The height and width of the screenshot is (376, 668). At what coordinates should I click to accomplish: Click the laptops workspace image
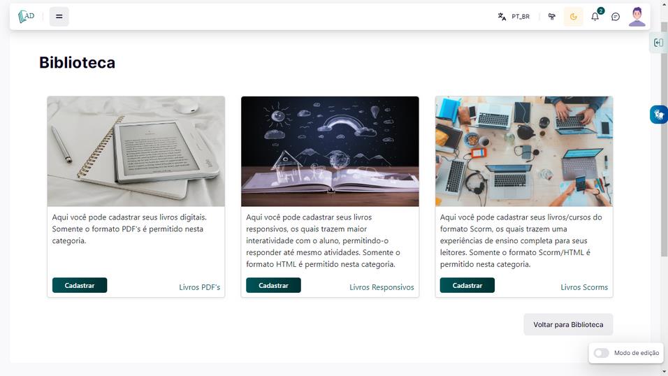click(x=523, y=152)
